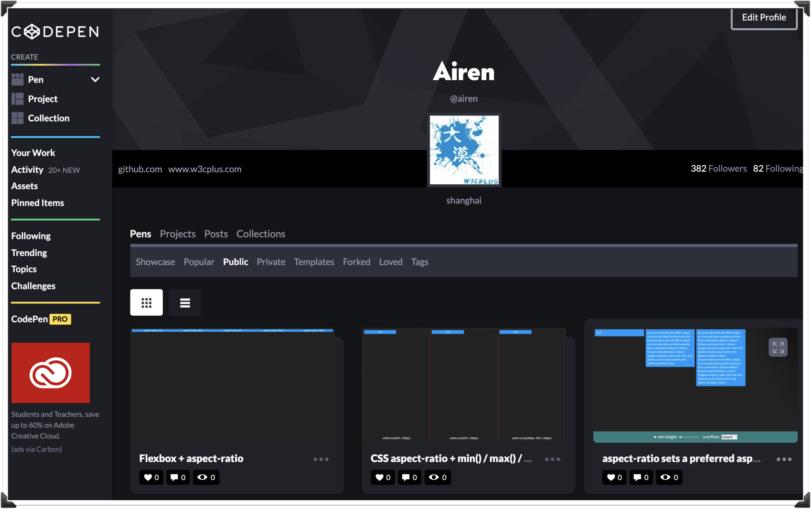
Task: Love the aspect-ratio sets a preferred pen
Action: point(615,478)
